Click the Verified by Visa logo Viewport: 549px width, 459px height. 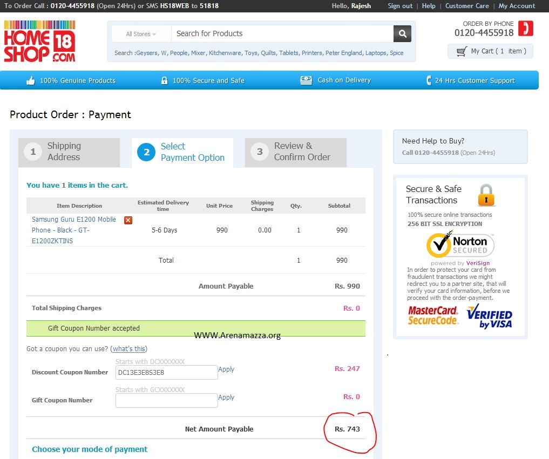(x=490, y=316)
